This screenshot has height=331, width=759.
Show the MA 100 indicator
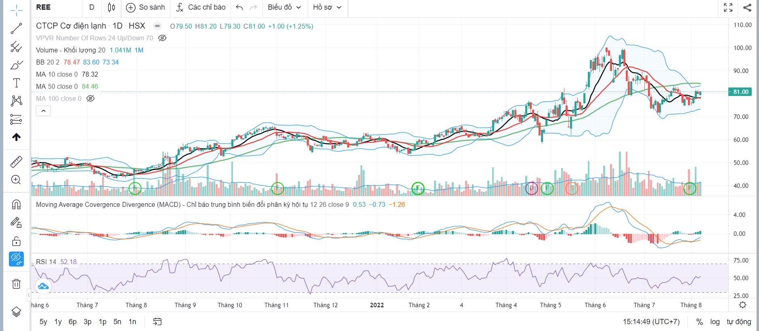(90, 98)
